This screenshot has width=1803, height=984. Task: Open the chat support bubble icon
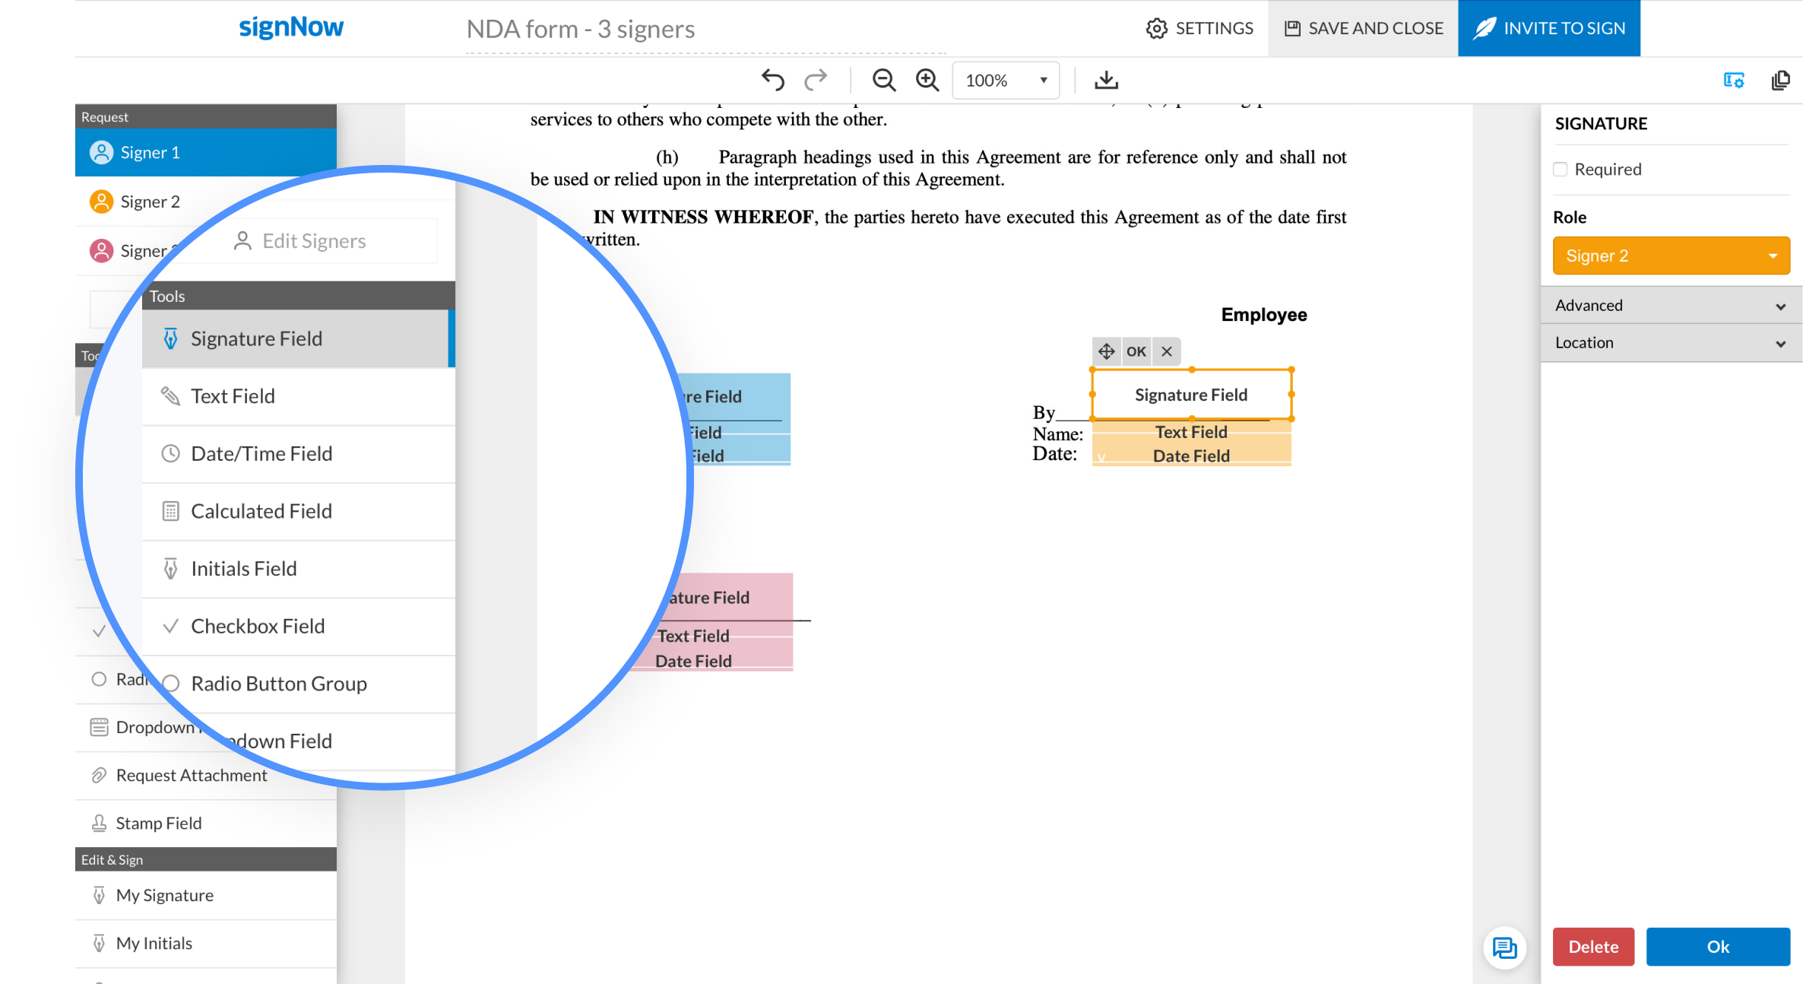pyautogui.click(x=1504, y=947)
